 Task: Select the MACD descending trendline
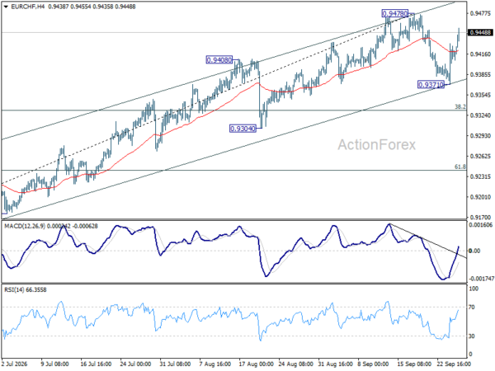pyautogui.click(x=427, y=241)
